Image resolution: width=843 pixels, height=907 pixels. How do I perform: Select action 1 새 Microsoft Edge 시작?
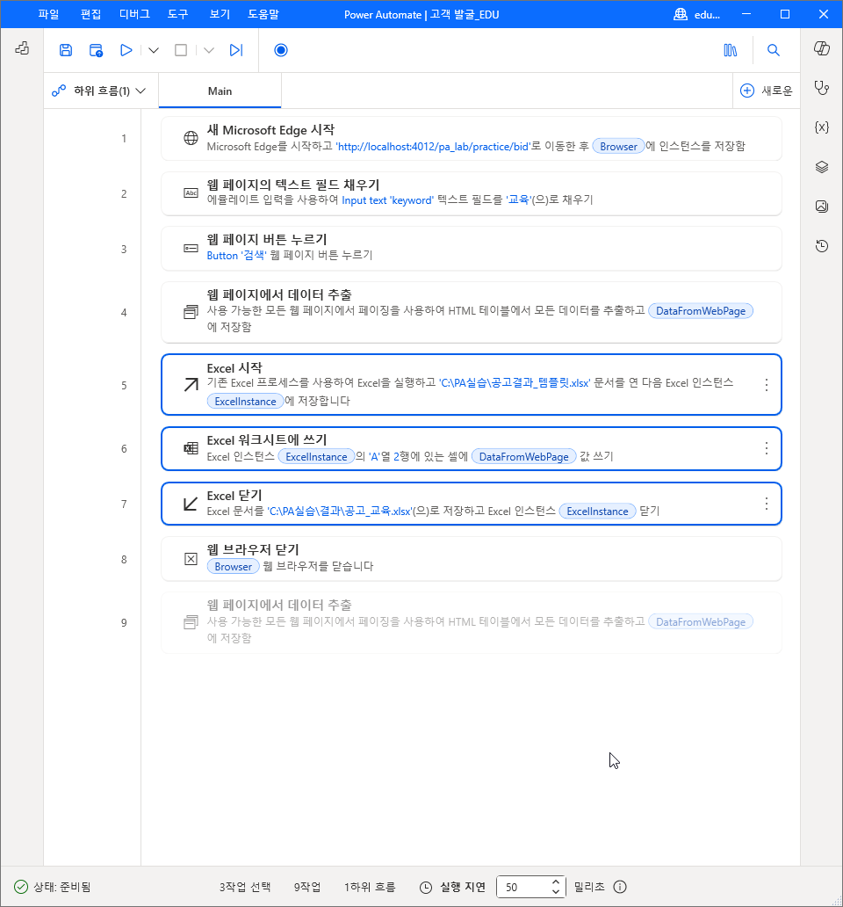point(472,138)
